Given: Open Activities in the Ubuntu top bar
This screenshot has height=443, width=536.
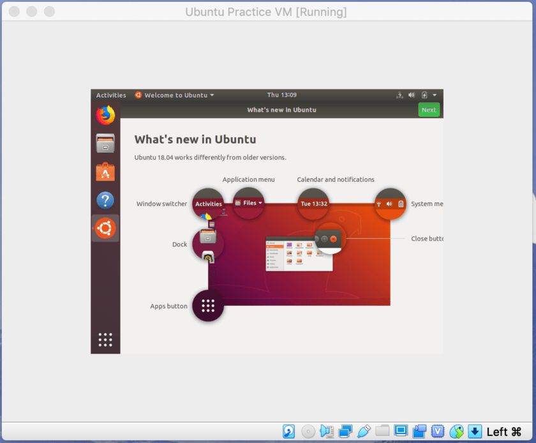Looking at the screenshot, I should [111, 95].
